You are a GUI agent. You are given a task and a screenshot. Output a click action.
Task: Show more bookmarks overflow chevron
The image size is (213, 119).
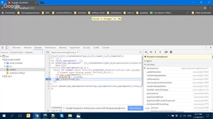[187, 13]
